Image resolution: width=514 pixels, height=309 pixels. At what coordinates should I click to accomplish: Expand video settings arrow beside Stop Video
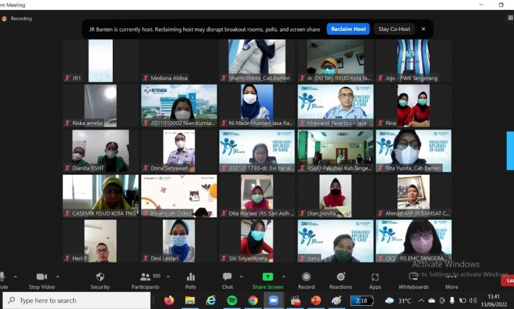[57, 276]
